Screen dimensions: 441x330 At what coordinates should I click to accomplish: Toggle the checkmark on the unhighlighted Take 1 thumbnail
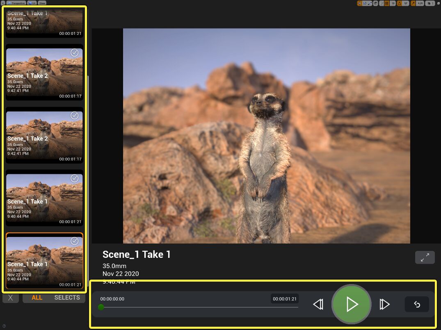(x=75, y=178)
